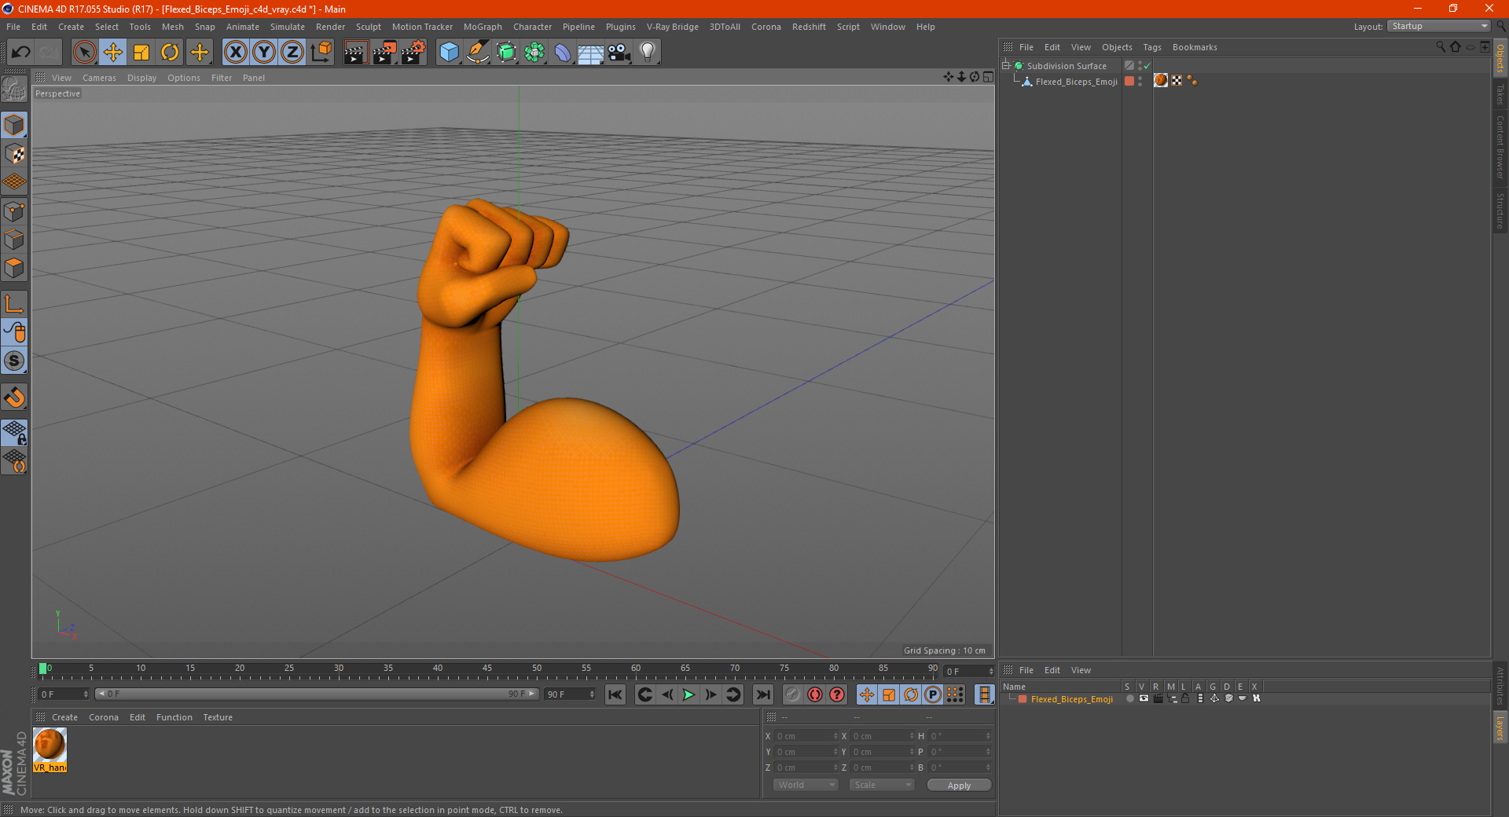Open the MoGraph menu
This screenshot has height=817, width=1509.
click(483, 27)
